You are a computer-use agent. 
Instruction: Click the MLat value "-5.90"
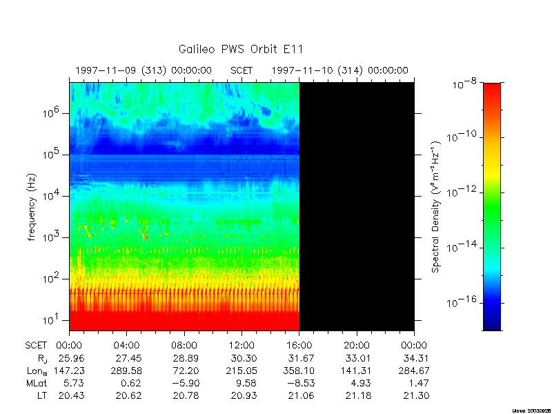pyautogui.click(x=186, y=383)
